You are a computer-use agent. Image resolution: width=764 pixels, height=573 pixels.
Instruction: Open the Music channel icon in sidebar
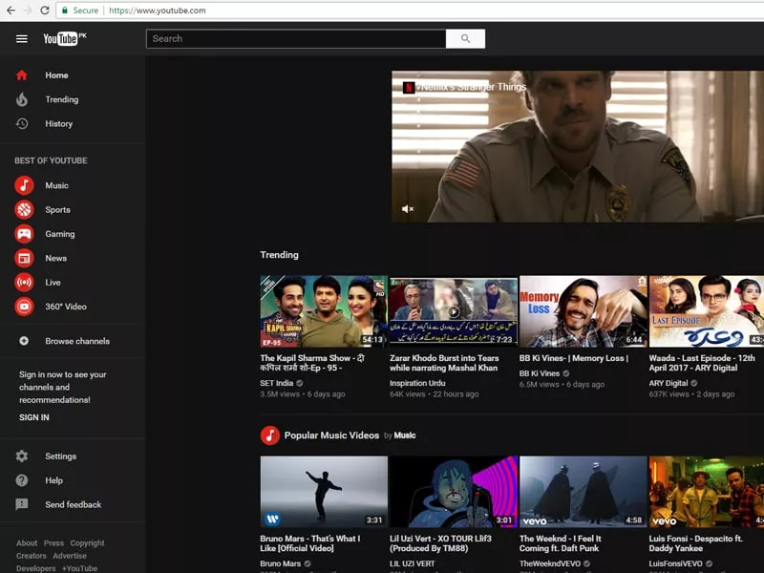point(24,185)
